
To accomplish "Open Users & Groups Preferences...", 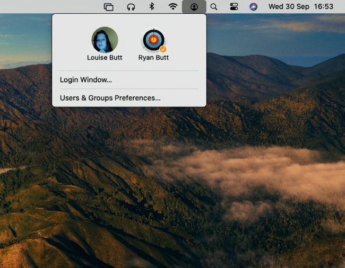I will (110, 98).
